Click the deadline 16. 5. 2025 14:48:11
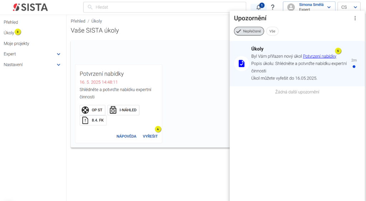366x201 pixels. [x=99, y=82]
